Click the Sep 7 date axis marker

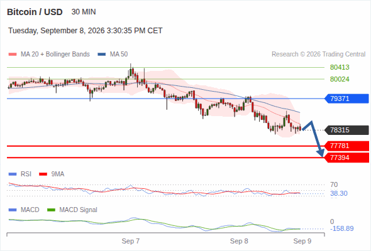pos(131,241)
